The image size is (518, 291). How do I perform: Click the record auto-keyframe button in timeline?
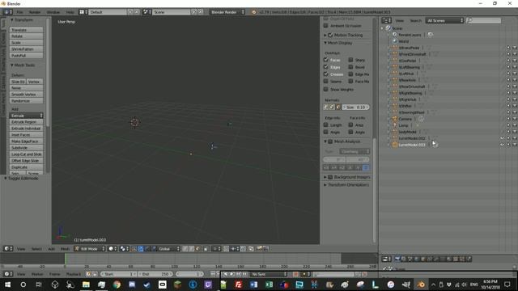(295, 274)
